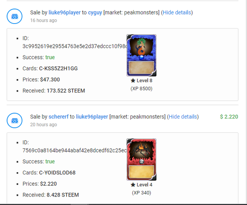This screenshot has width=247, height=205.
Task: Select transaction ID starting with 3c9952619e
Action: point(74,46)
